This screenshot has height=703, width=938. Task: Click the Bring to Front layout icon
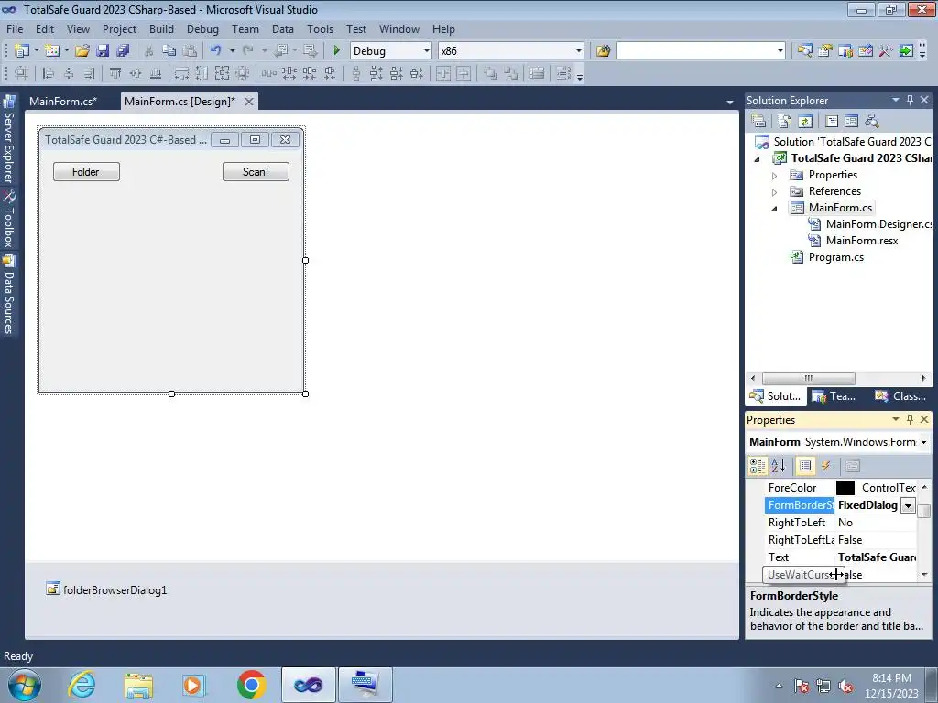tap(491, 73)
